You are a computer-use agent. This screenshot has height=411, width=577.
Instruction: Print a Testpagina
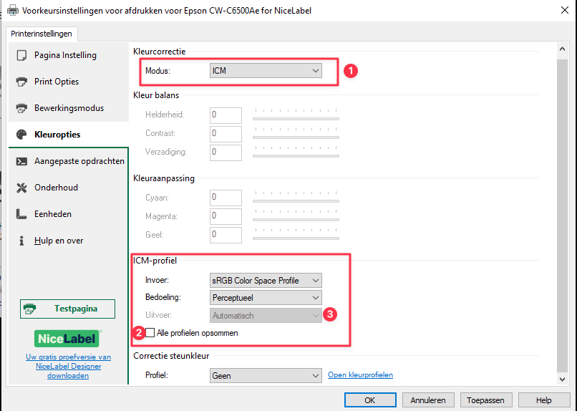click(x=67, y=309)
